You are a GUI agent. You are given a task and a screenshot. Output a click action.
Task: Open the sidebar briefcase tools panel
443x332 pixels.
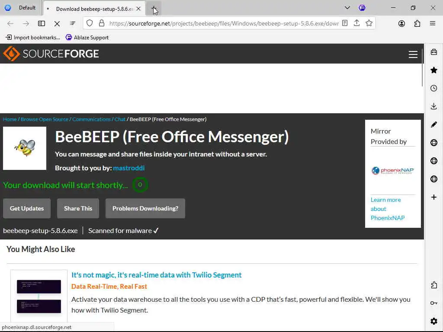(433, 52)
